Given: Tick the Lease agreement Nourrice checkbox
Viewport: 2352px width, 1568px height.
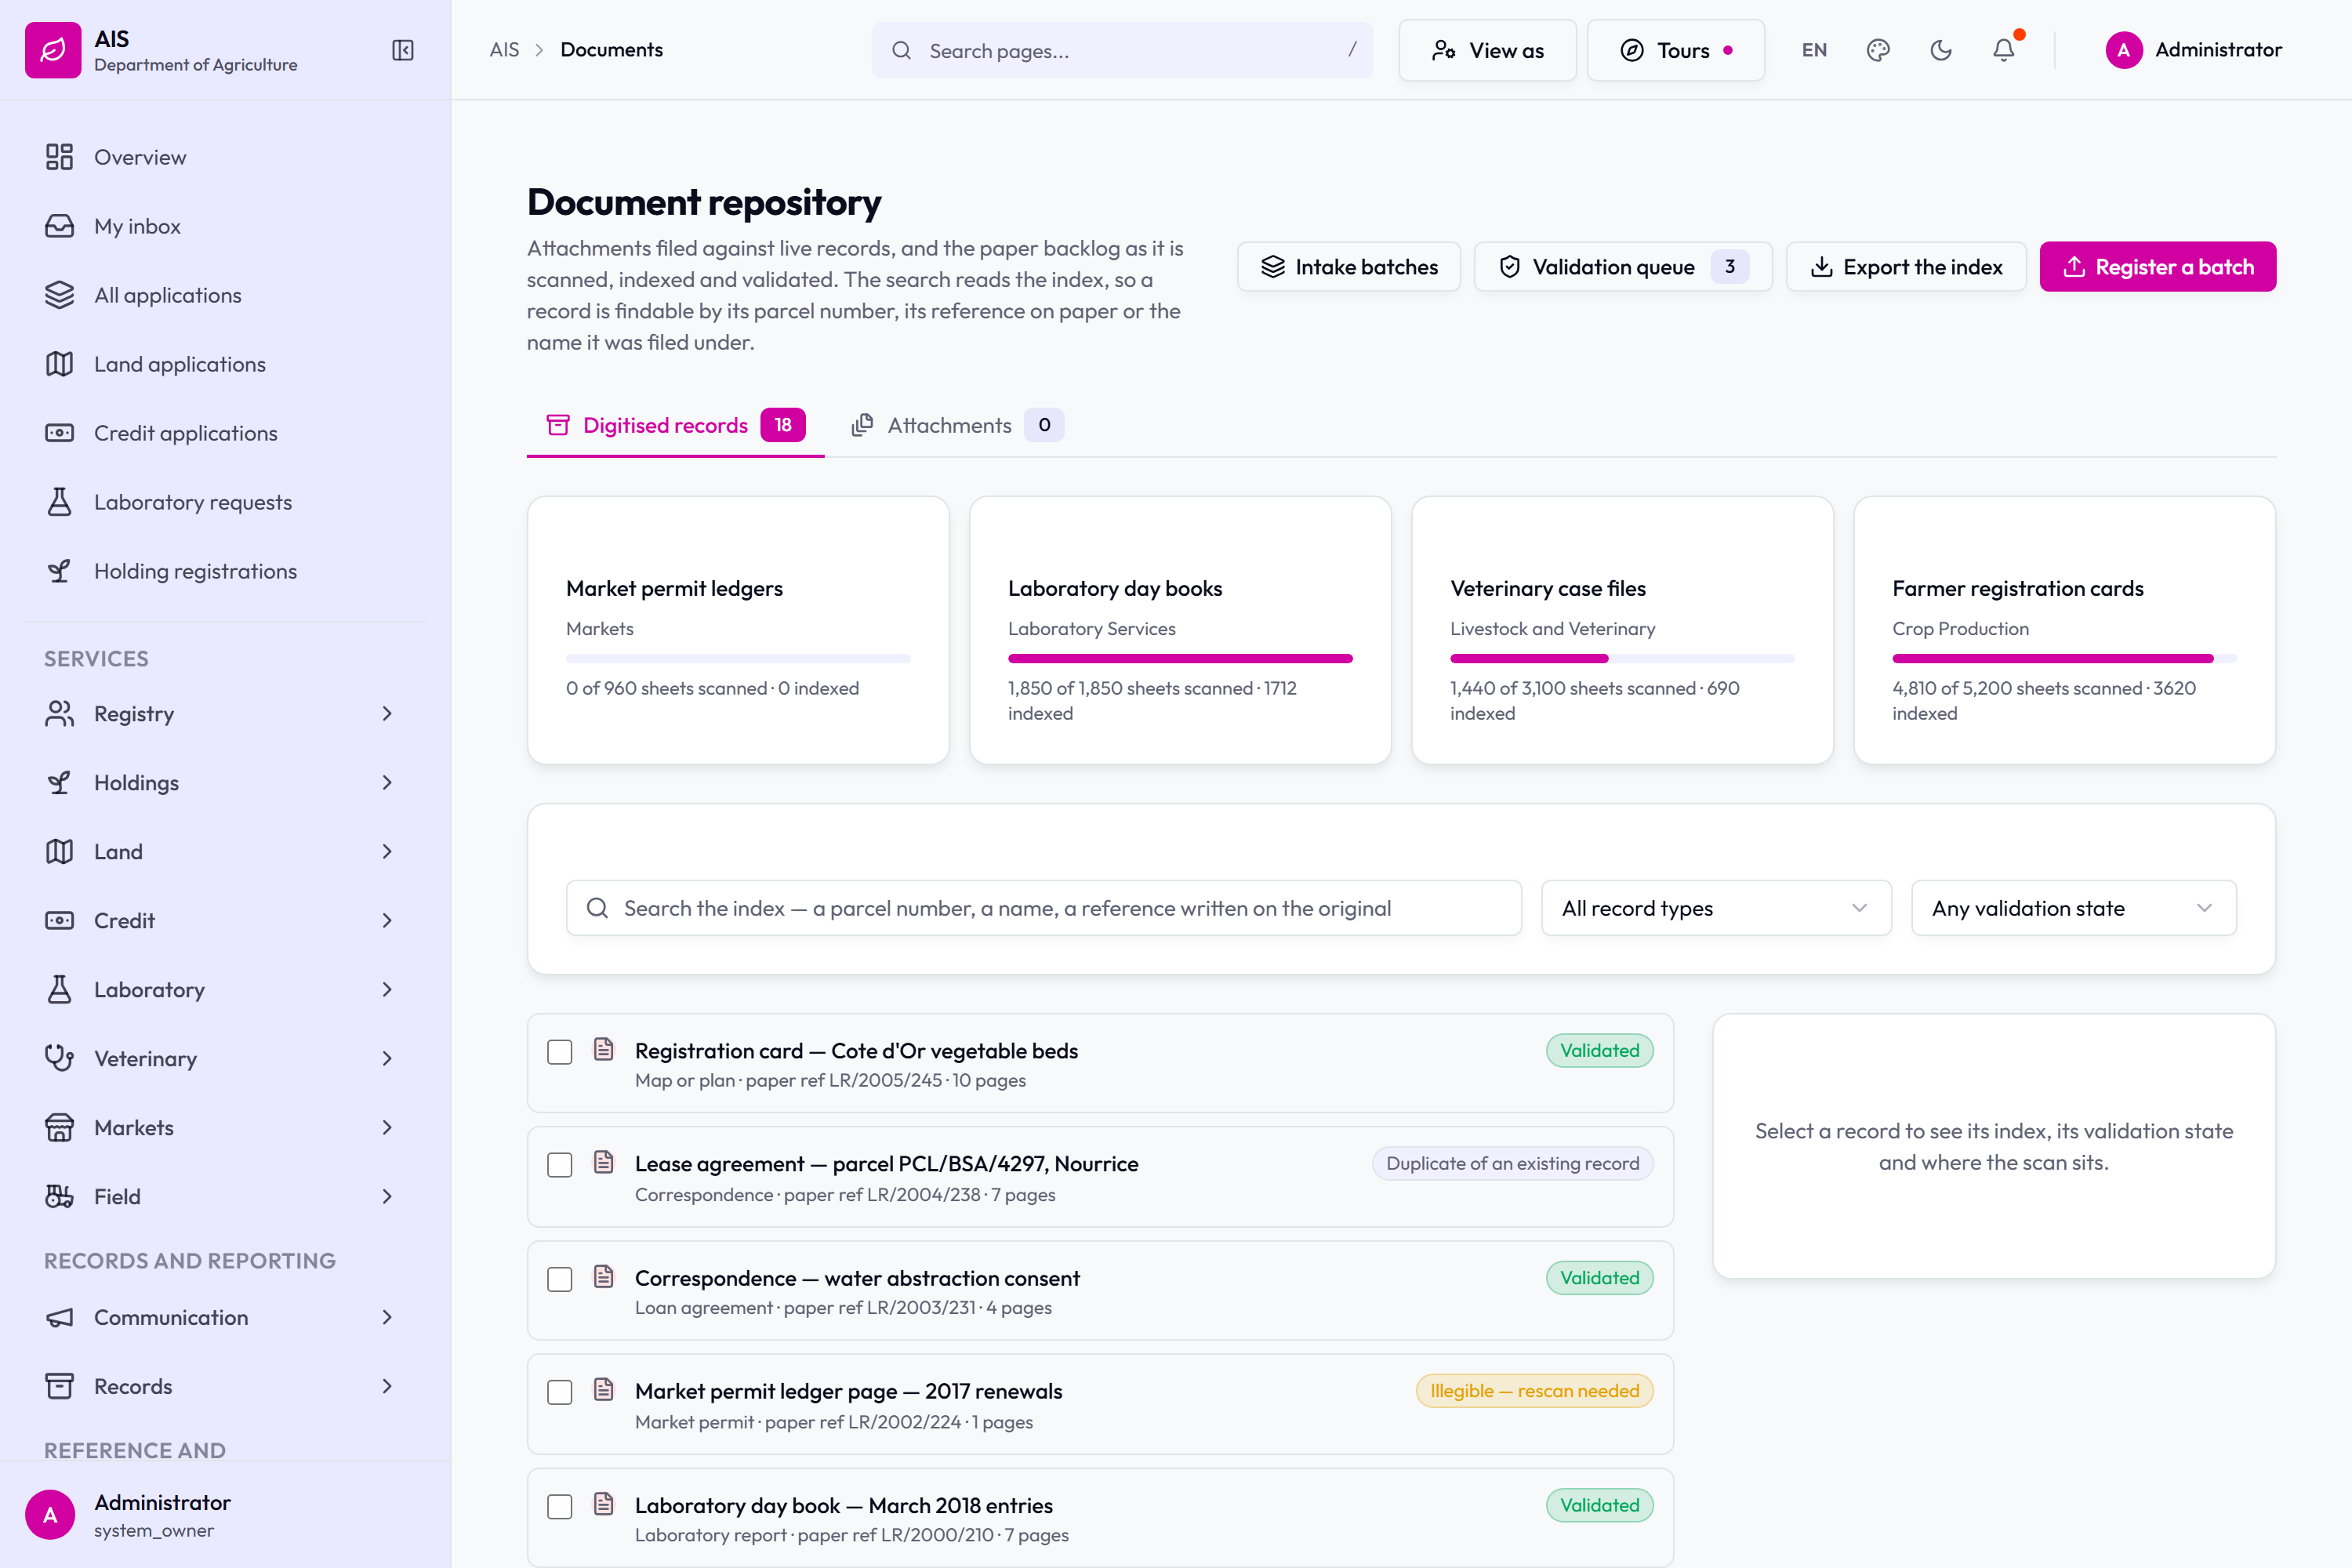Looking at the screenshot, I should (x=560, y=1165).
